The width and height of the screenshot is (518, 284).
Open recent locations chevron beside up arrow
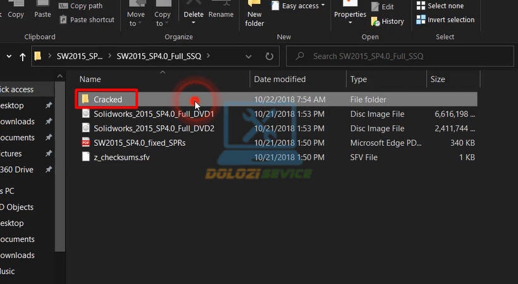9,56
